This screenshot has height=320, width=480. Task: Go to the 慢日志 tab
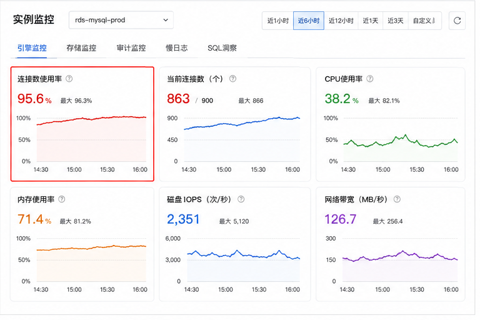click(177, 48)
